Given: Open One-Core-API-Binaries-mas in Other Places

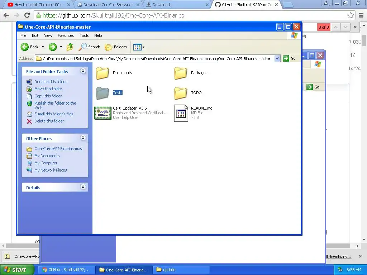Looking at the screenshot, I should (58, 149).
